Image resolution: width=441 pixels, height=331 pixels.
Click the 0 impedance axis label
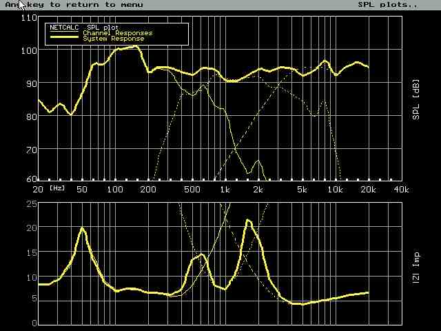(34, 323)
